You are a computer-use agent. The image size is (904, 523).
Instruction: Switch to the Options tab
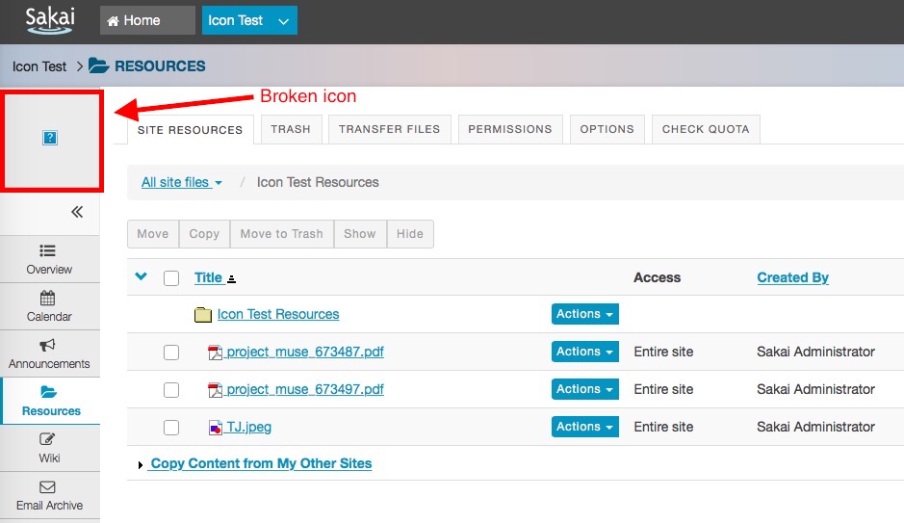pyautogui.click(x=607, y=129)
